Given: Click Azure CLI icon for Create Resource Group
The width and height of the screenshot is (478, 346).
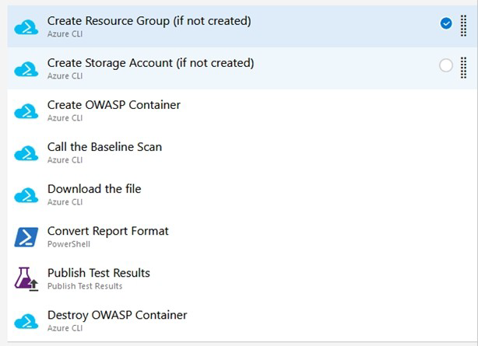Looking at the screenshot, I should [26, 26].
